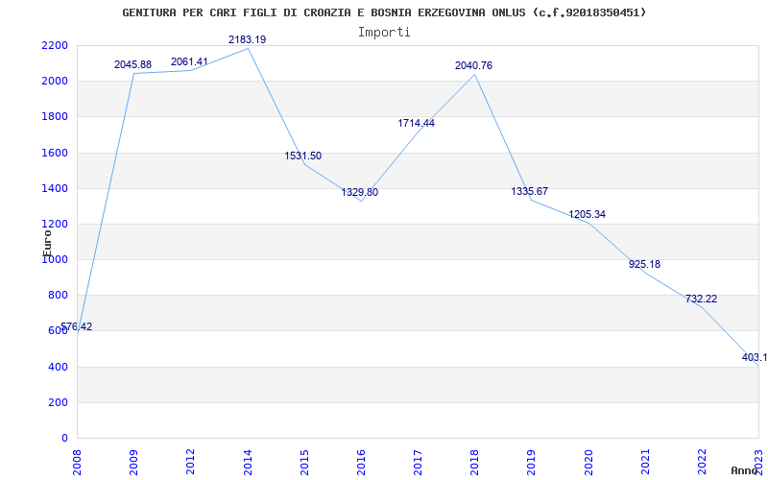768x480 pixels.
Task: Click the x-axis year 2015
Action: point(304,462)
